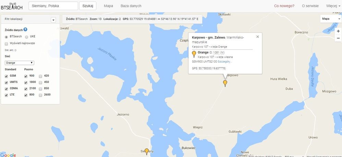Screen dimensions: 342x157
Task: Select the UKE data source radio
Action: [x=26, y=37]
